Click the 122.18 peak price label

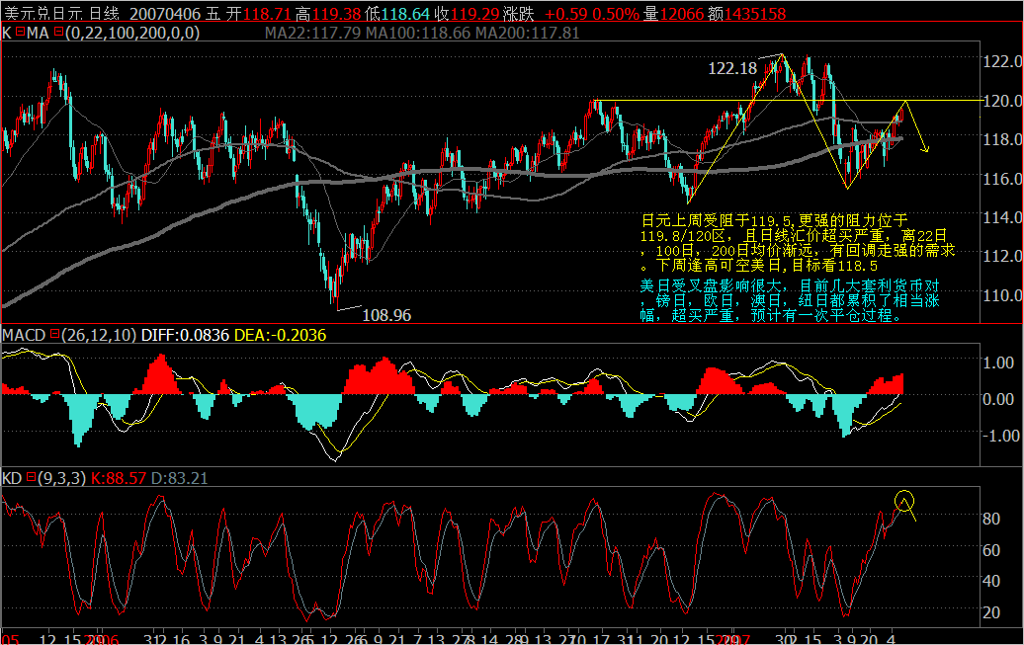pos(732,68)
